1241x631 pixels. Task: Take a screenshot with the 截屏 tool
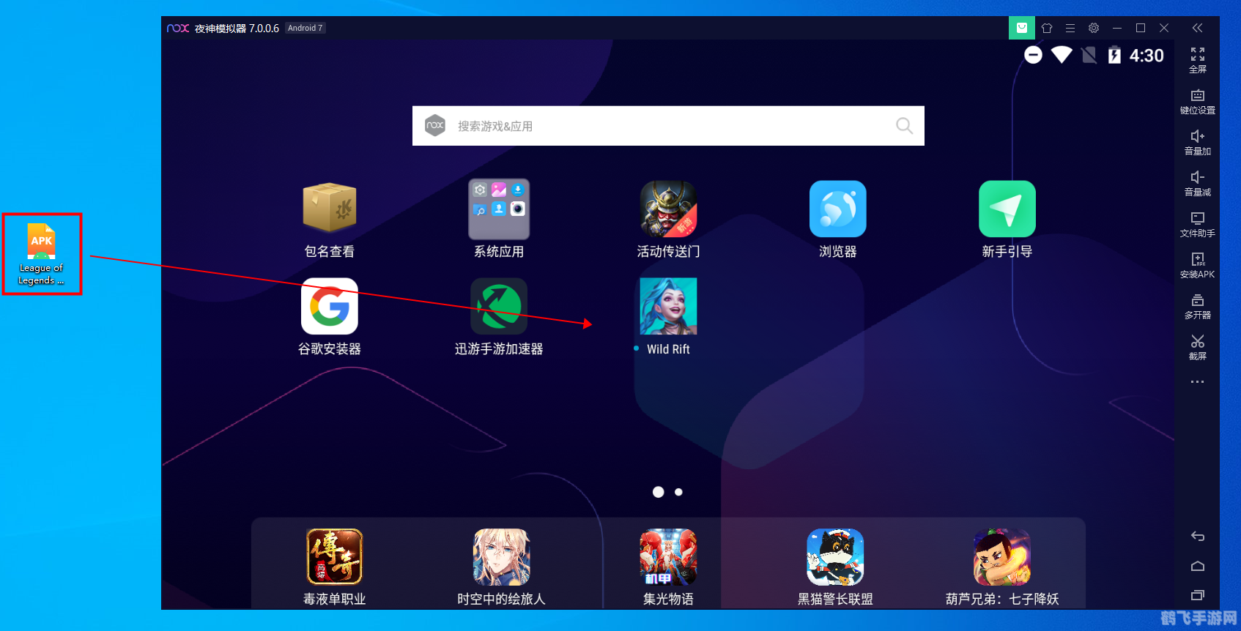click(x=1197, y=346)
